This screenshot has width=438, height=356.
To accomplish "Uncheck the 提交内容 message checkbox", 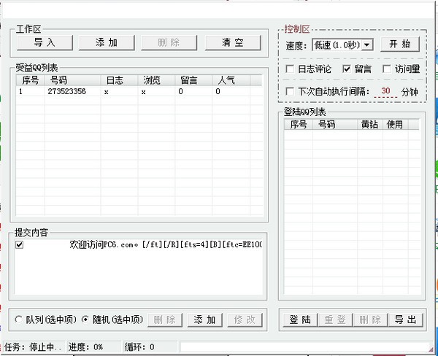I will [x=20, y=245].
